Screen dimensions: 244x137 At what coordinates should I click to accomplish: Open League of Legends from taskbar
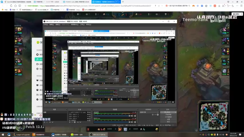click(22, 135)
